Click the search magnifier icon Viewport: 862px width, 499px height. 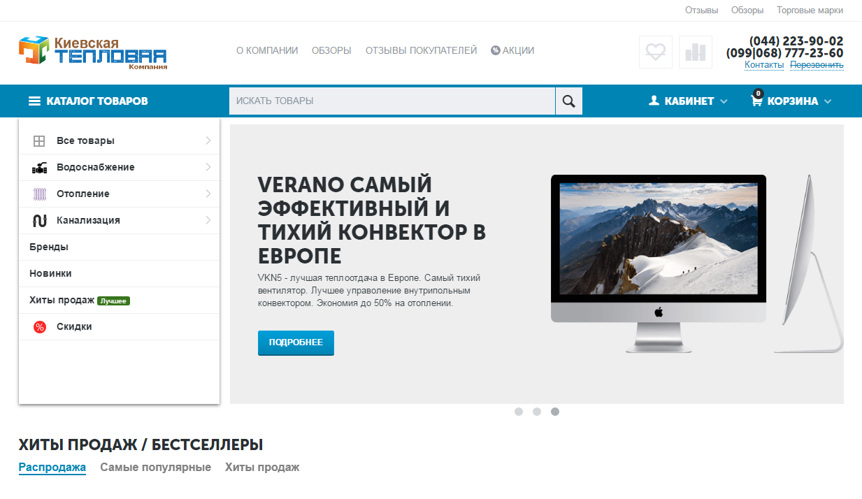tap(568, 101)
